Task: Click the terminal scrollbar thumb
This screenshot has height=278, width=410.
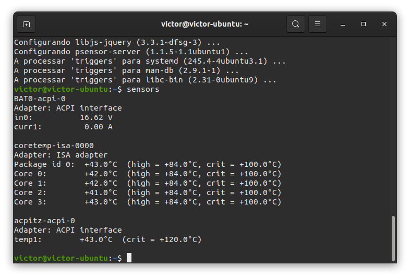Action: pyautogui.click(x=393, y=238)
